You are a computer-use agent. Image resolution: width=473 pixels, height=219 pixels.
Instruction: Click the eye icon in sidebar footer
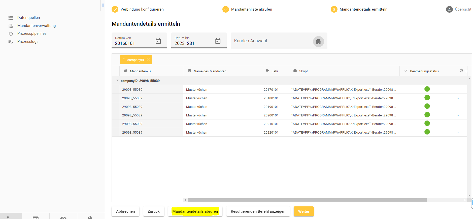(63, 217)
